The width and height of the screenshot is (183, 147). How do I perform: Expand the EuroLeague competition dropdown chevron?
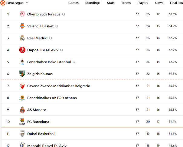(x=27, y=3)
